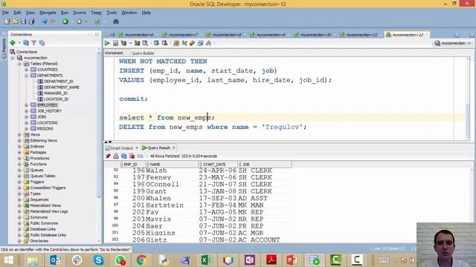Open the Skype icon in taskbar
This screenshot has height=267, width=476.
coord(98,260)
